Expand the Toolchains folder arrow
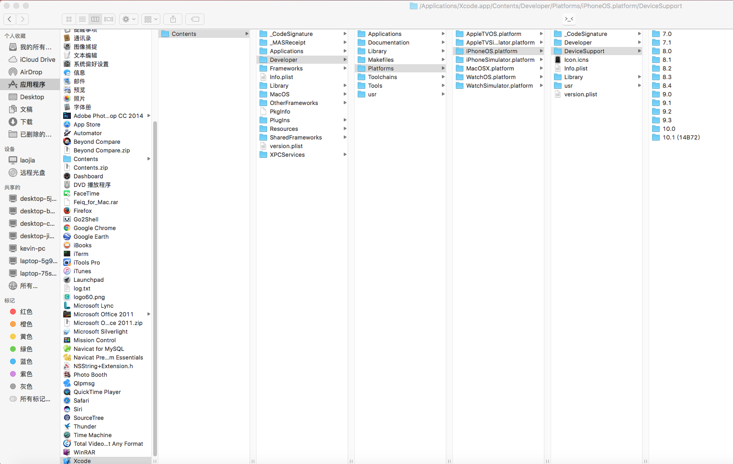The image size is (733, 464). pos(443,77)
